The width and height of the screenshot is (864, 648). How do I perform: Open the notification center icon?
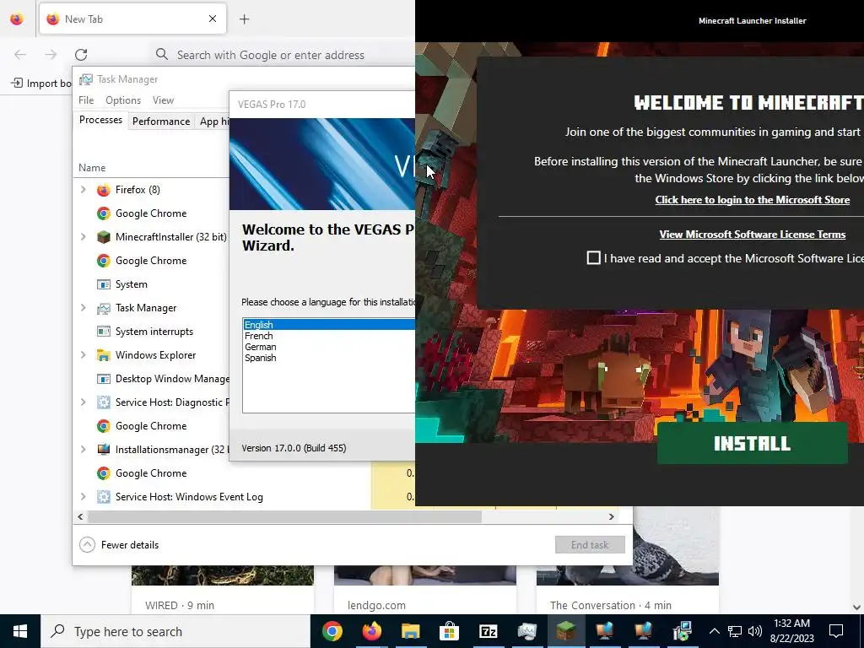pos(836,631)
